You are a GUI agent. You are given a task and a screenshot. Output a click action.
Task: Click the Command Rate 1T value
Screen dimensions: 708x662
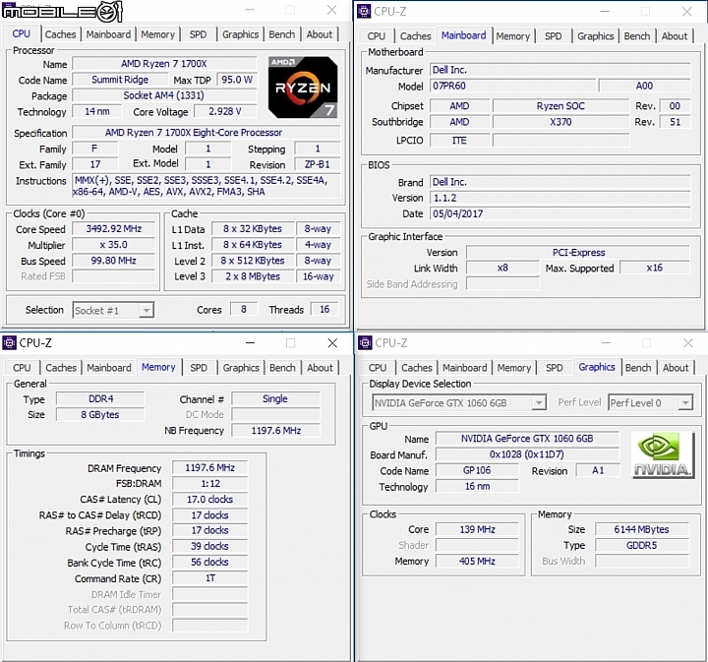tap(210, 578)
